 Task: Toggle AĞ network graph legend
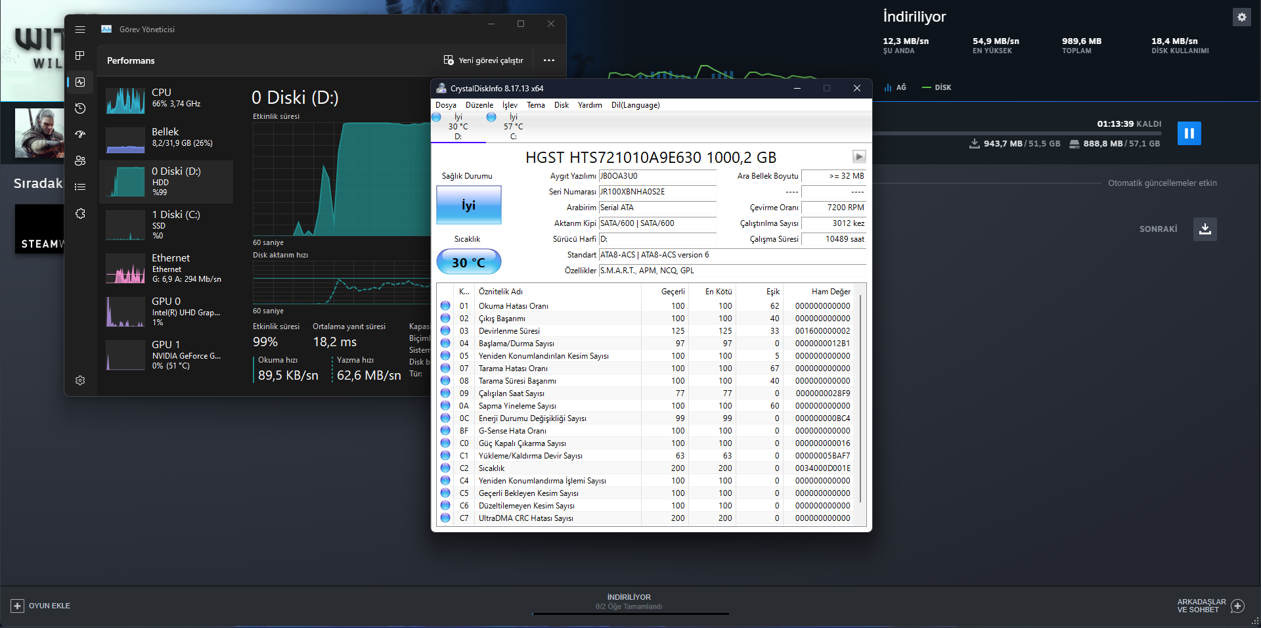(x=895, y=87)
